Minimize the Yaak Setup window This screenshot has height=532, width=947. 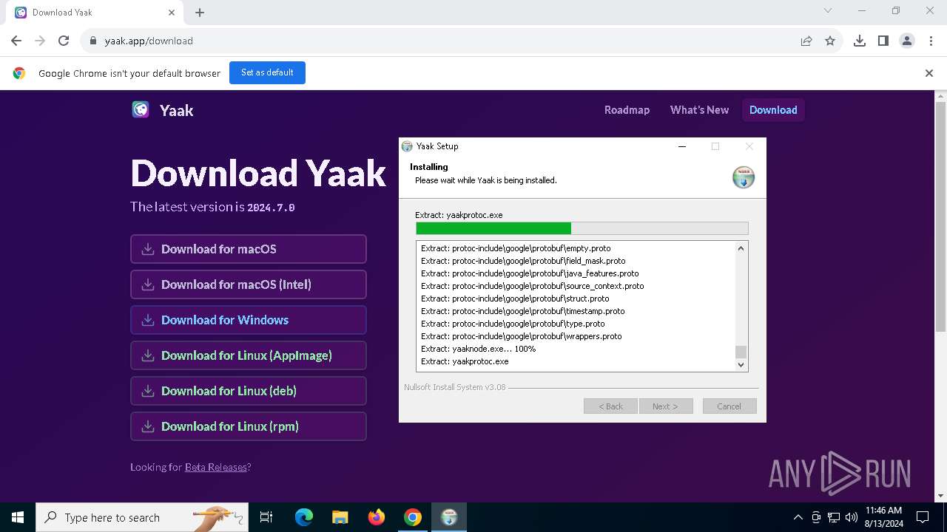click(x=681, y=146)
